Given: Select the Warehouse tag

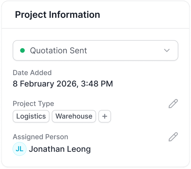Looking at the screenshot, I should click(x=74, y=116).
